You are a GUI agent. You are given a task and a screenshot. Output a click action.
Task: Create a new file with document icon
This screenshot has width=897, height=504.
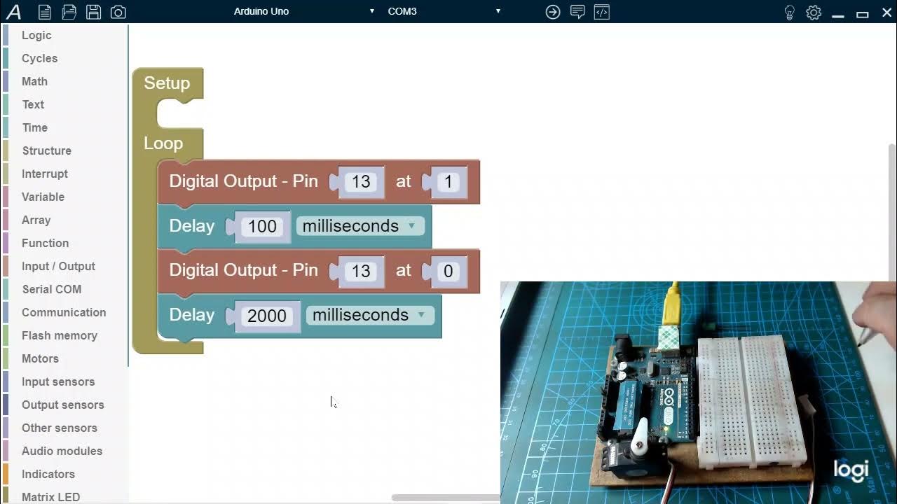pos(44,12)
